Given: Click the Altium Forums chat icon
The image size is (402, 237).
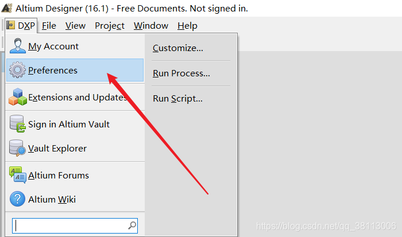Looking at the screenshot, I should (18, 175).
